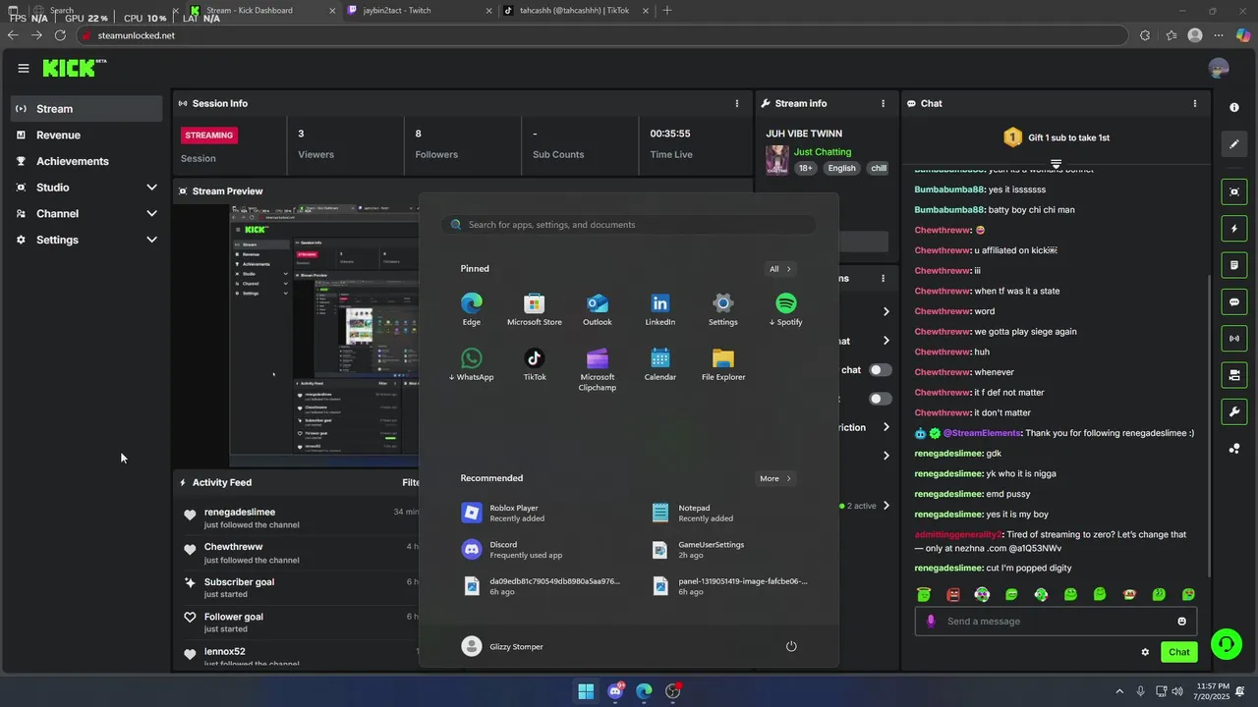1258x707 pixels.
Task: Click the Just Chatting category link
Action: (x=823, y=152)
